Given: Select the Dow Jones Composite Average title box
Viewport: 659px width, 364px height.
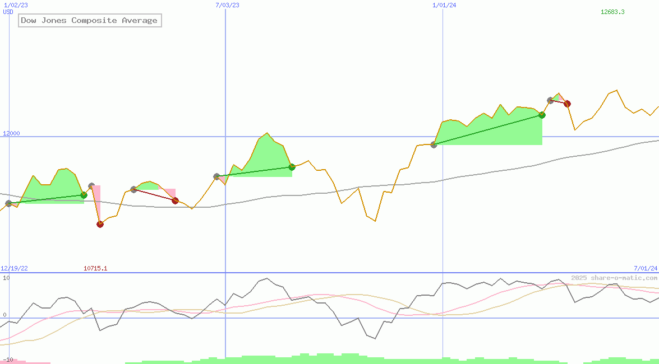Looking at the screenshot, I should (89, 20).
